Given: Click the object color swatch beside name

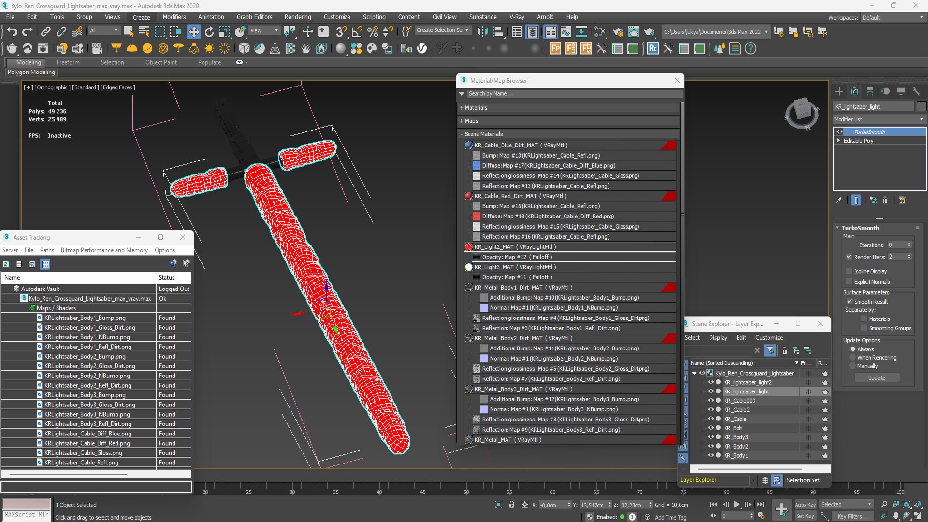Looking at the screenshot, I should 921,106.
